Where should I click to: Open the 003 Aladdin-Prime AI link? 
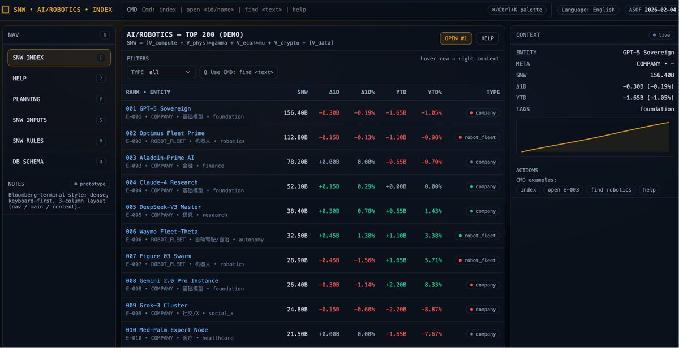coord(160,158)
